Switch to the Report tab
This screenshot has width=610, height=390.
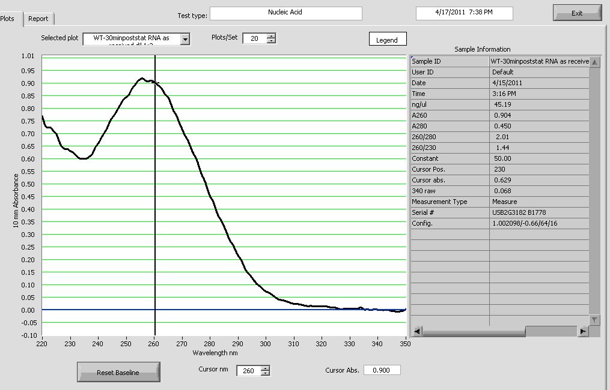click(x=38, y=19)
